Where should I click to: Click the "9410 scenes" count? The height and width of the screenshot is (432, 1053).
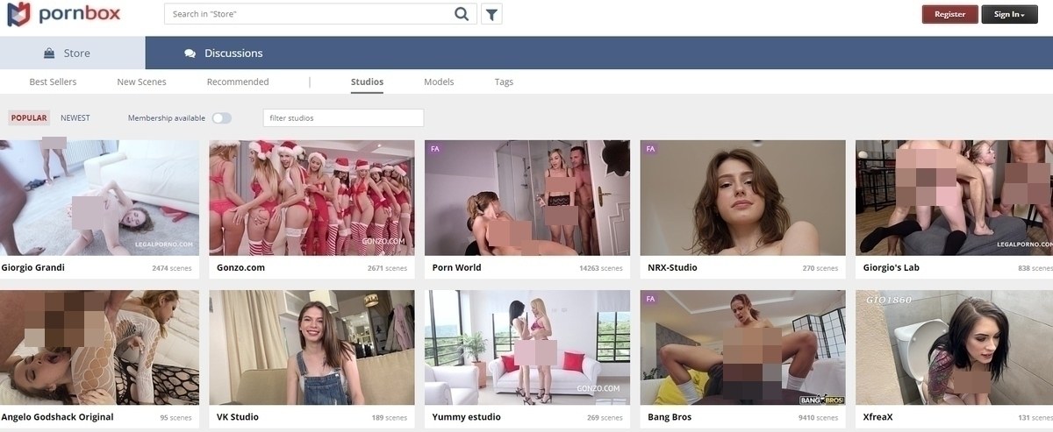pos(819,418)
